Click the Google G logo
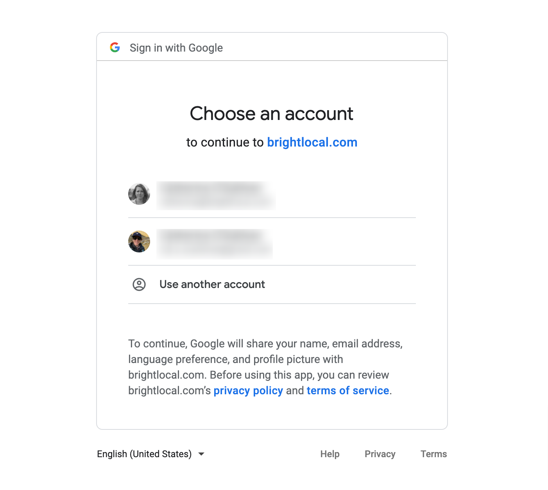This screenshot has height=490, width=548. pos(115,47)
